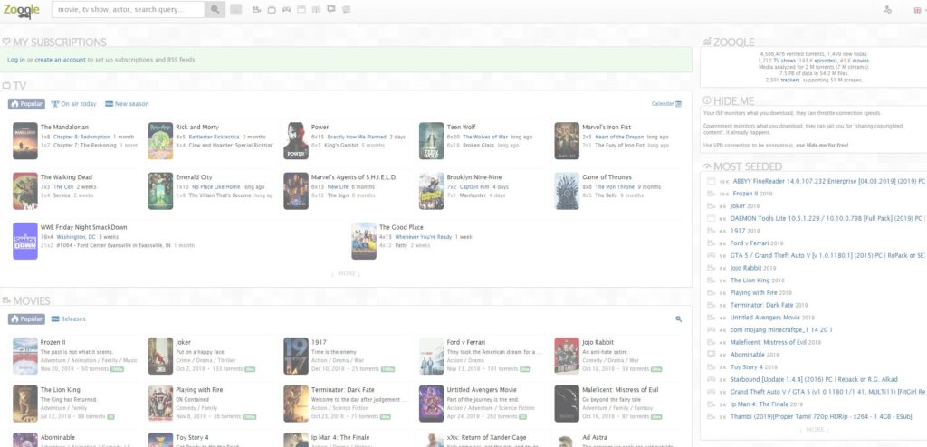The image size is (927, 447).
Task: Open Rick and Morty poster thumbnail
Action: pyautogui.click(x=161, y=141)
